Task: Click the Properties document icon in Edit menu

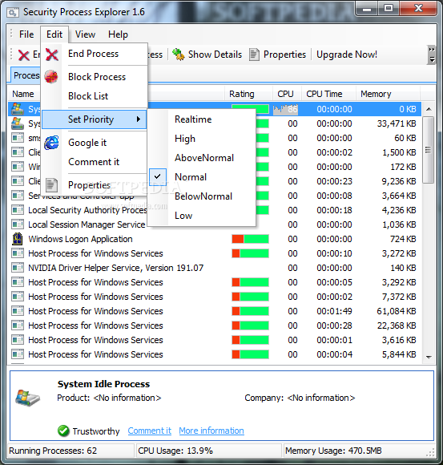Action: click(x=52, y=185)
